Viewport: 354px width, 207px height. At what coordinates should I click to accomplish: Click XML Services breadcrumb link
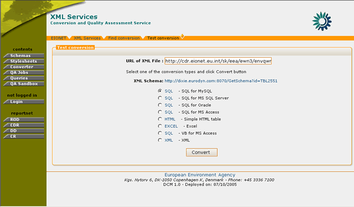(87, 38)
